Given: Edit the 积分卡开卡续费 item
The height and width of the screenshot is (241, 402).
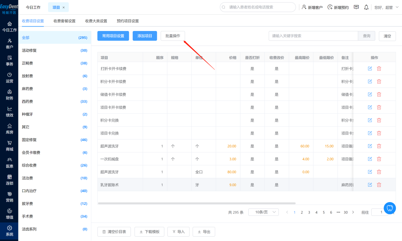Looking at the screenshot, I should [x=370, y=82].
